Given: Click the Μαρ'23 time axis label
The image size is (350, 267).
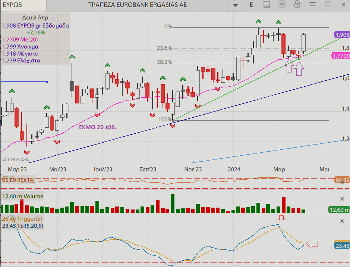Looking at the screenshot, I should click(x=17, y=169).
